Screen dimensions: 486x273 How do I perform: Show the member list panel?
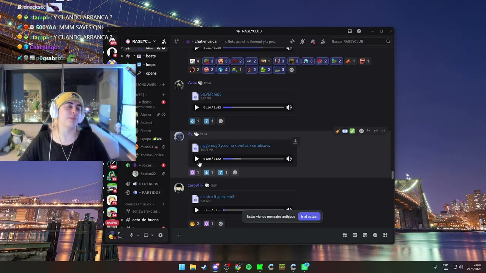[x=323, y=41]
